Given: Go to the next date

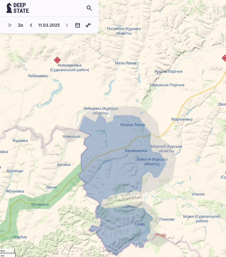Looking at the screenshot, I should (x=67, y=25).
